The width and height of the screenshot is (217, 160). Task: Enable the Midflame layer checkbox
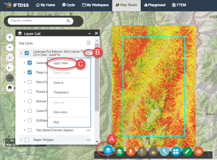pos(29,121)
